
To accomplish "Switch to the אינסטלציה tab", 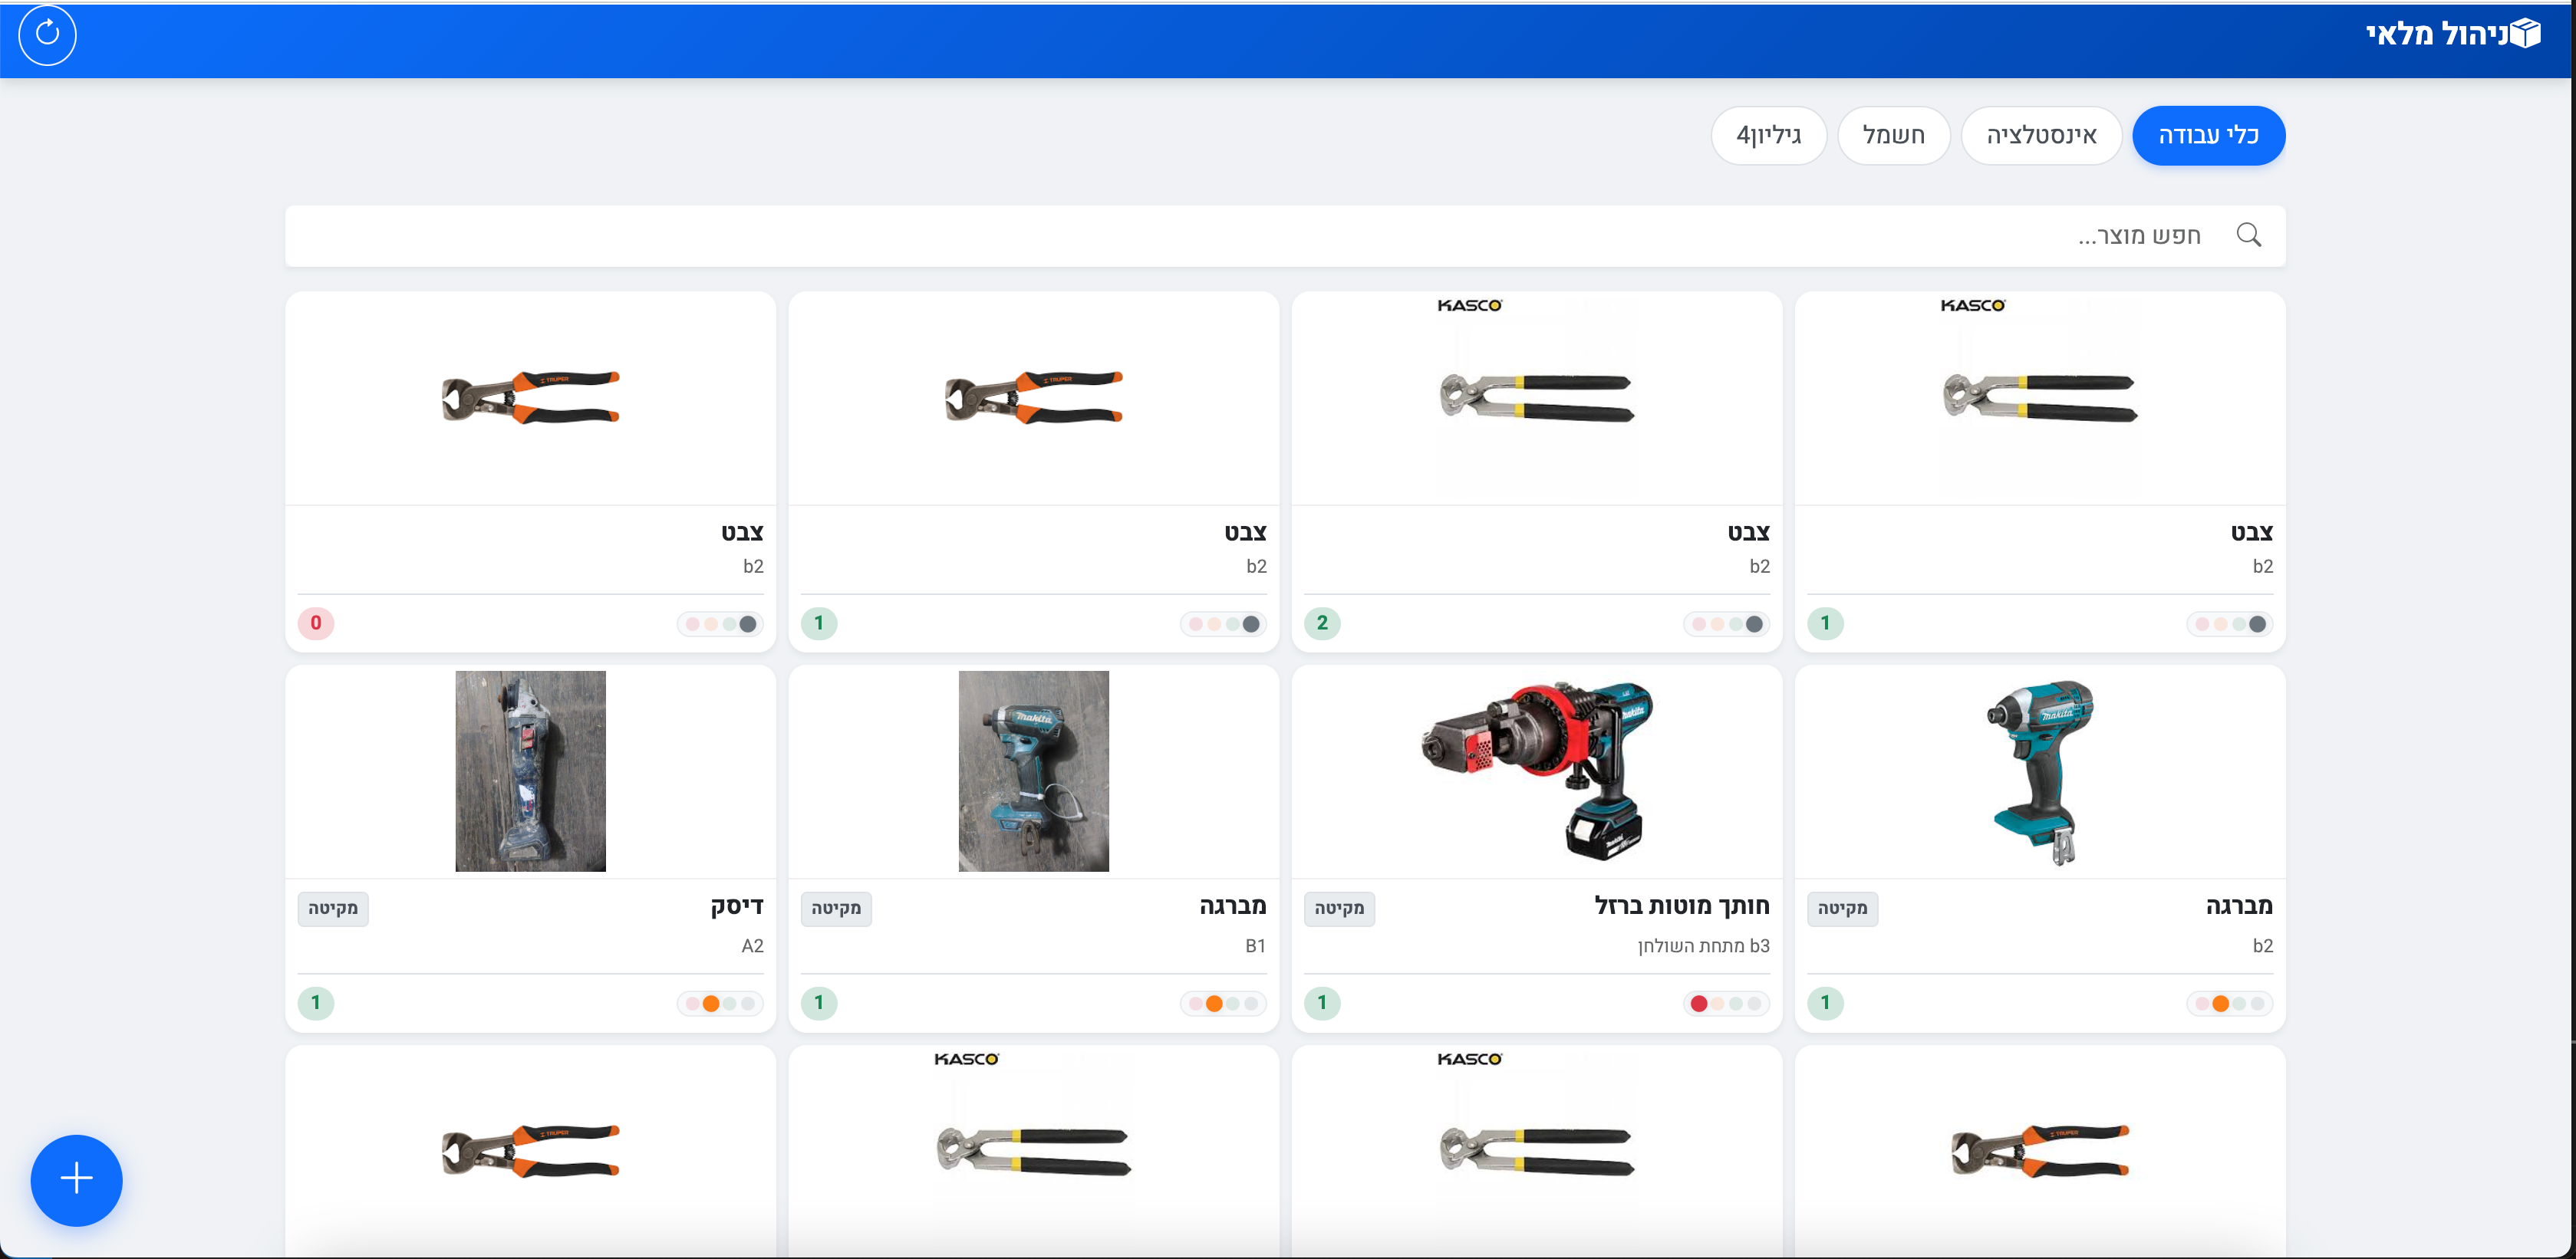I will coord(2041,136).
